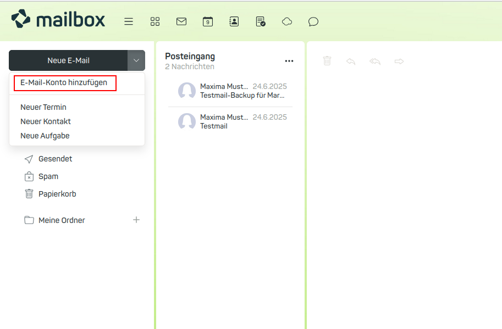Click the reply arrow icon
Screen dimensions: 502x329
351,61
